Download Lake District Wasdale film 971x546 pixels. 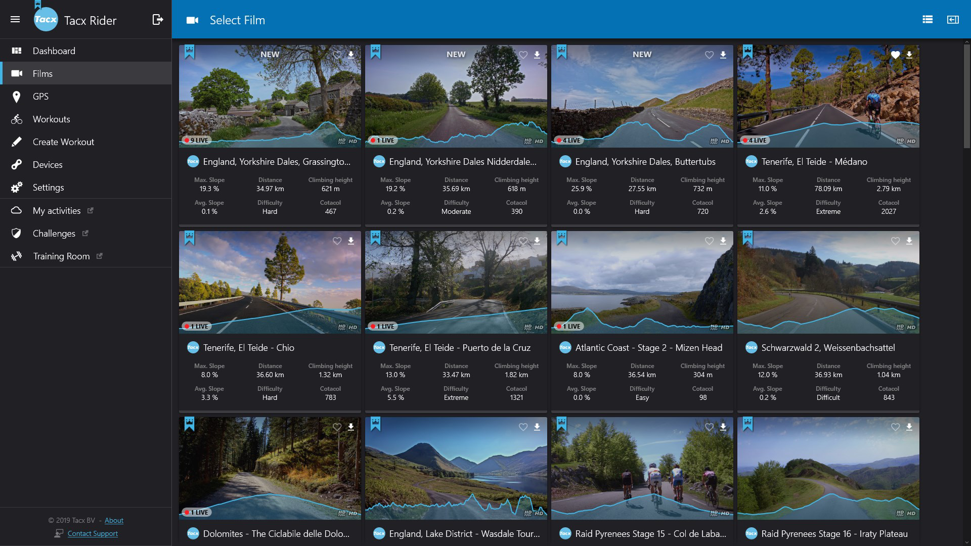pos(537,427)
